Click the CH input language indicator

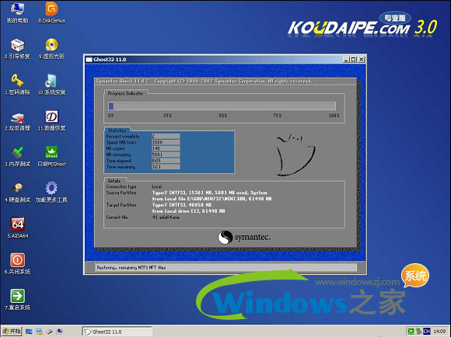pos(427,332)
